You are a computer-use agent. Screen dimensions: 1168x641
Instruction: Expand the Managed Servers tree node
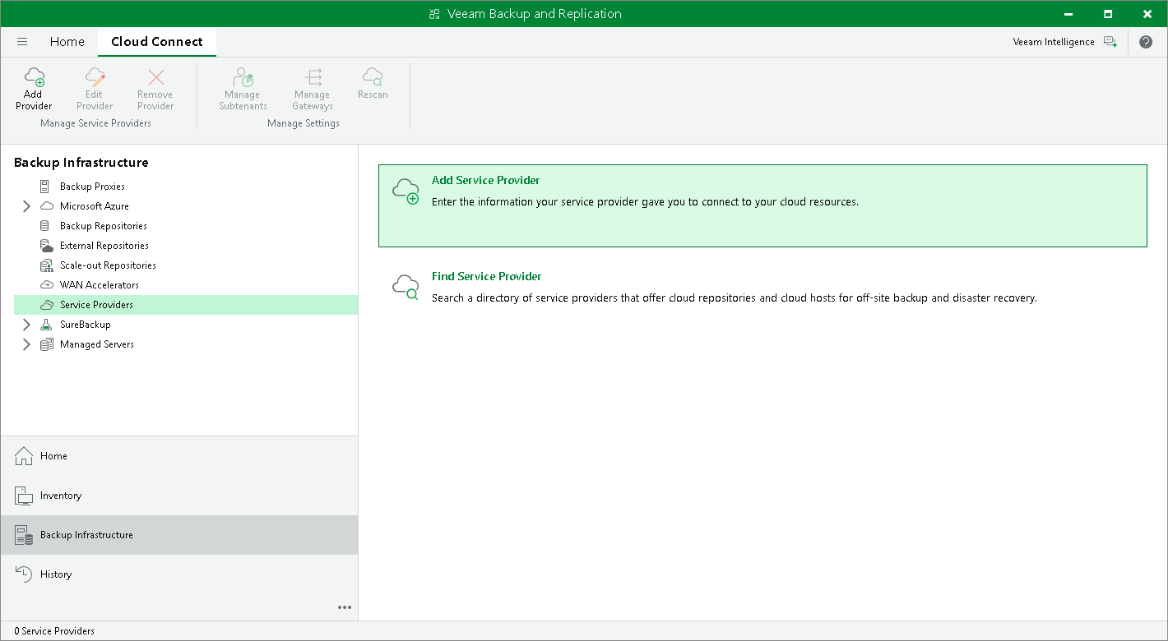click(26, 344)
